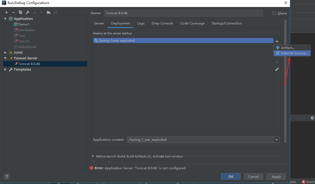
Task: Select Tomcat 8.0.46 configuration
Action: tap(45, 64)
